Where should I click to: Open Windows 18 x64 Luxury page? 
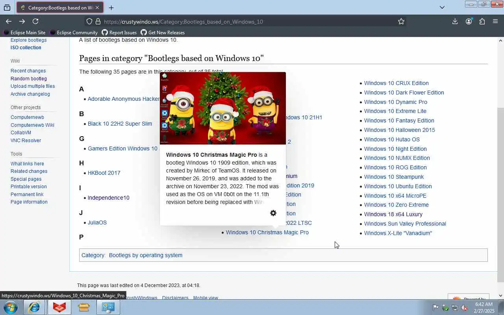393,214
